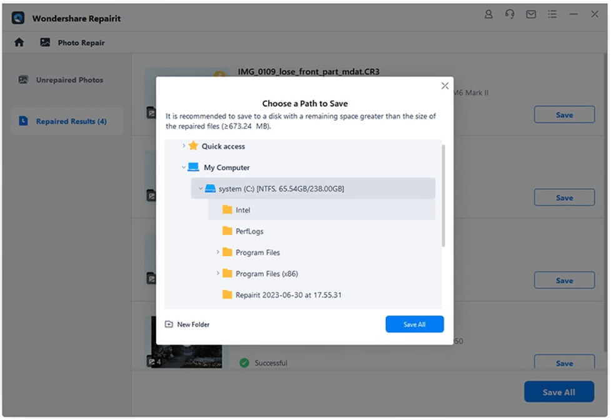Select the Repairit 2023-06-30 folder
611x420 pixels.
[288, 295]
